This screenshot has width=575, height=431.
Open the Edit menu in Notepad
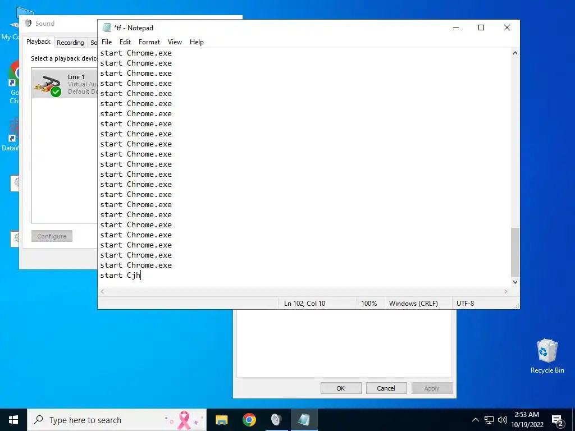click(125, 42)
